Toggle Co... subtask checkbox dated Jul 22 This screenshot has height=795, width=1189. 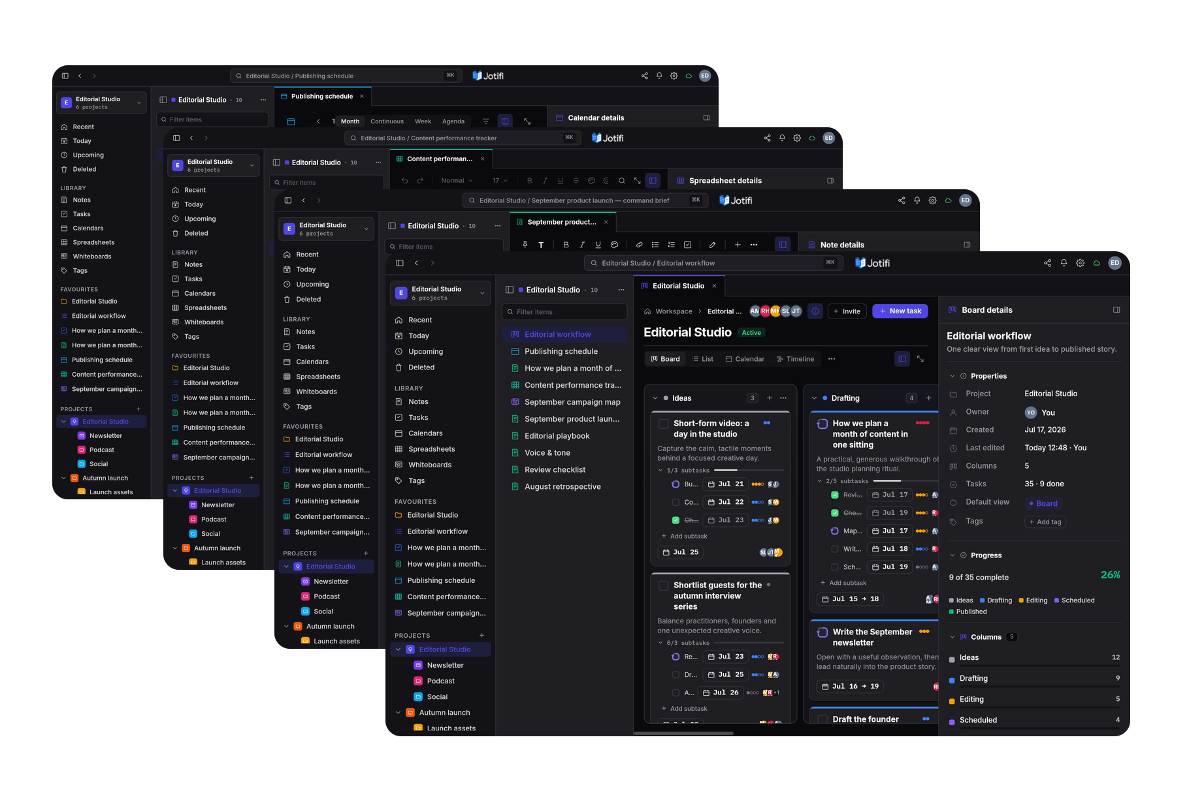tap(676, 502)
